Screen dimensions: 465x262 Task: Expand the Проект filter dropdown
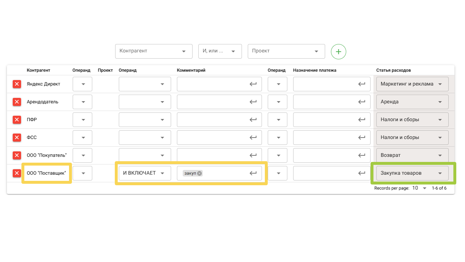pyautogui.click(x=286, y=51)
